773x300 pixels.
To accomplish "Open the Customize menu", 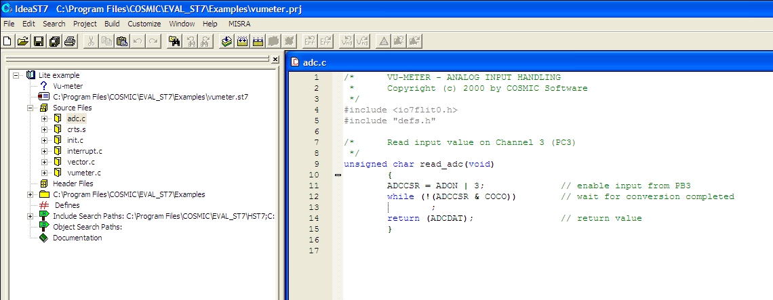I will point(144,24).
